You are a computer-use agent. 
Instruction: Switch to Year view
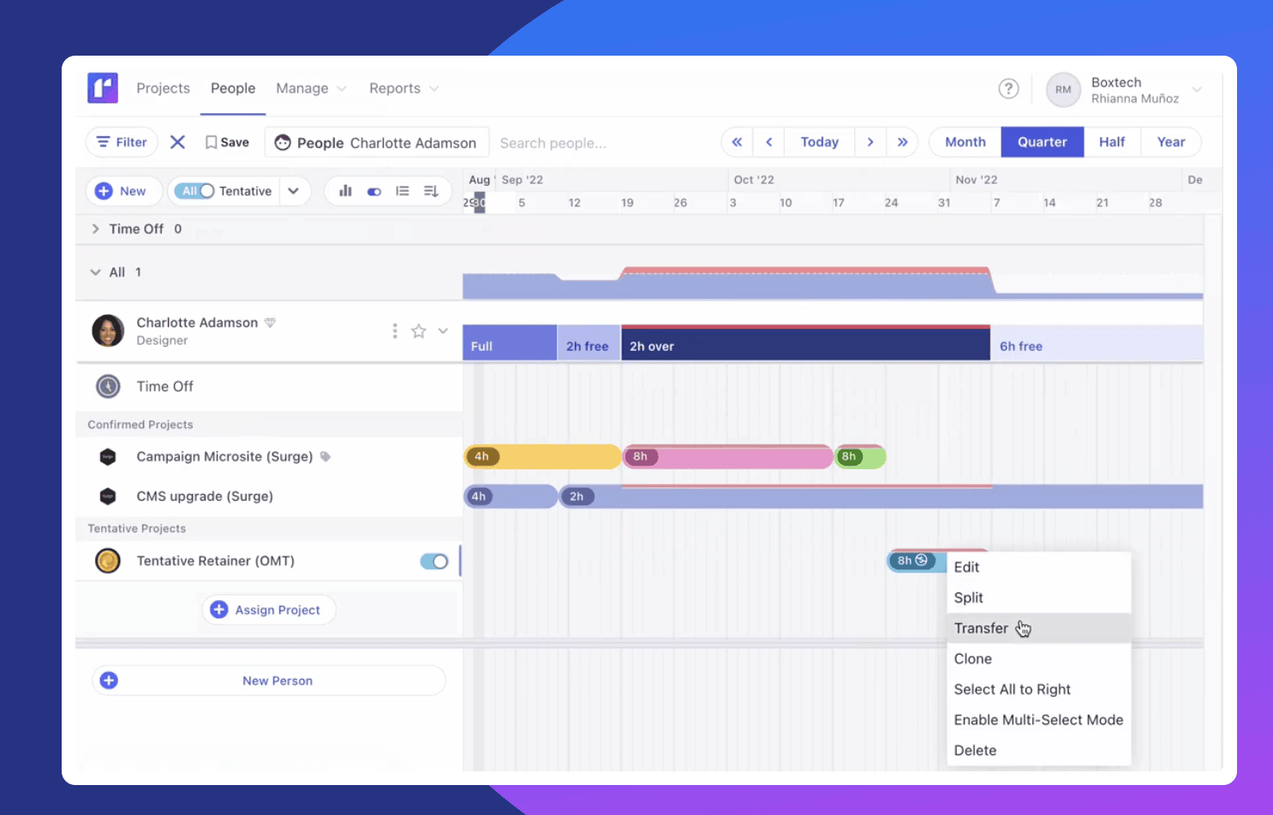pos(1171,142)
